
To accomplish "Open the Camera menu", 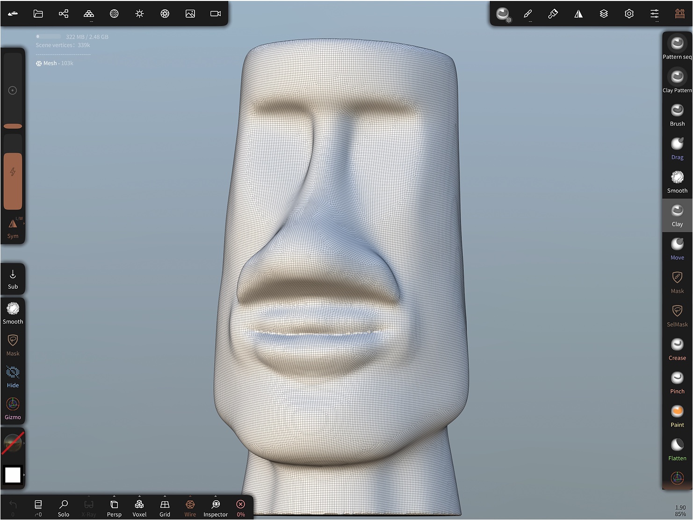I will pos(216,14).
